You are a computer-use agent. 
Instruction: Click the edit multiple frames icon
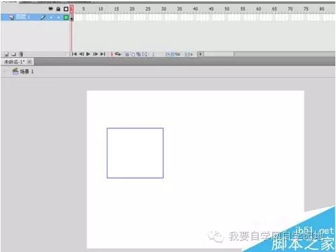coord(139,54)
